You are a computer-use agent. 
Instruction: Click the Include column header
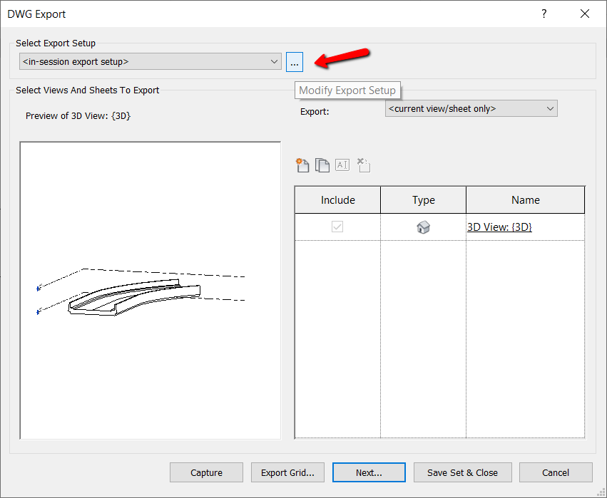(337, 199)
